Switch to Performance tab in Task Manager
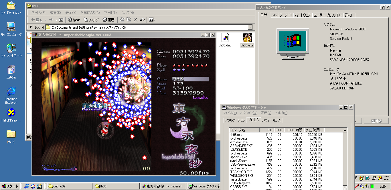Screen dimensions: 391x190 coord(272,120)
